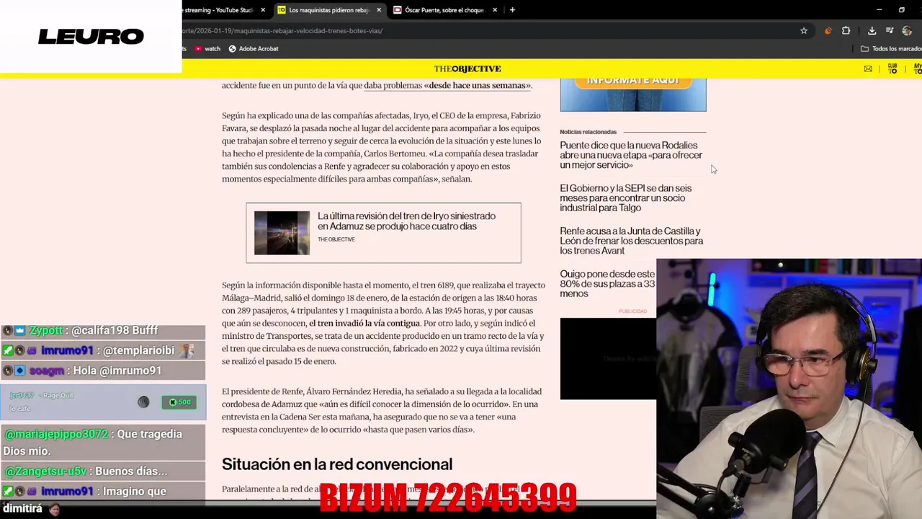The height and width of the screenshot is (519, 922).
Task: Switch to the YouTube Studio streaming tab
Action: 218,10
